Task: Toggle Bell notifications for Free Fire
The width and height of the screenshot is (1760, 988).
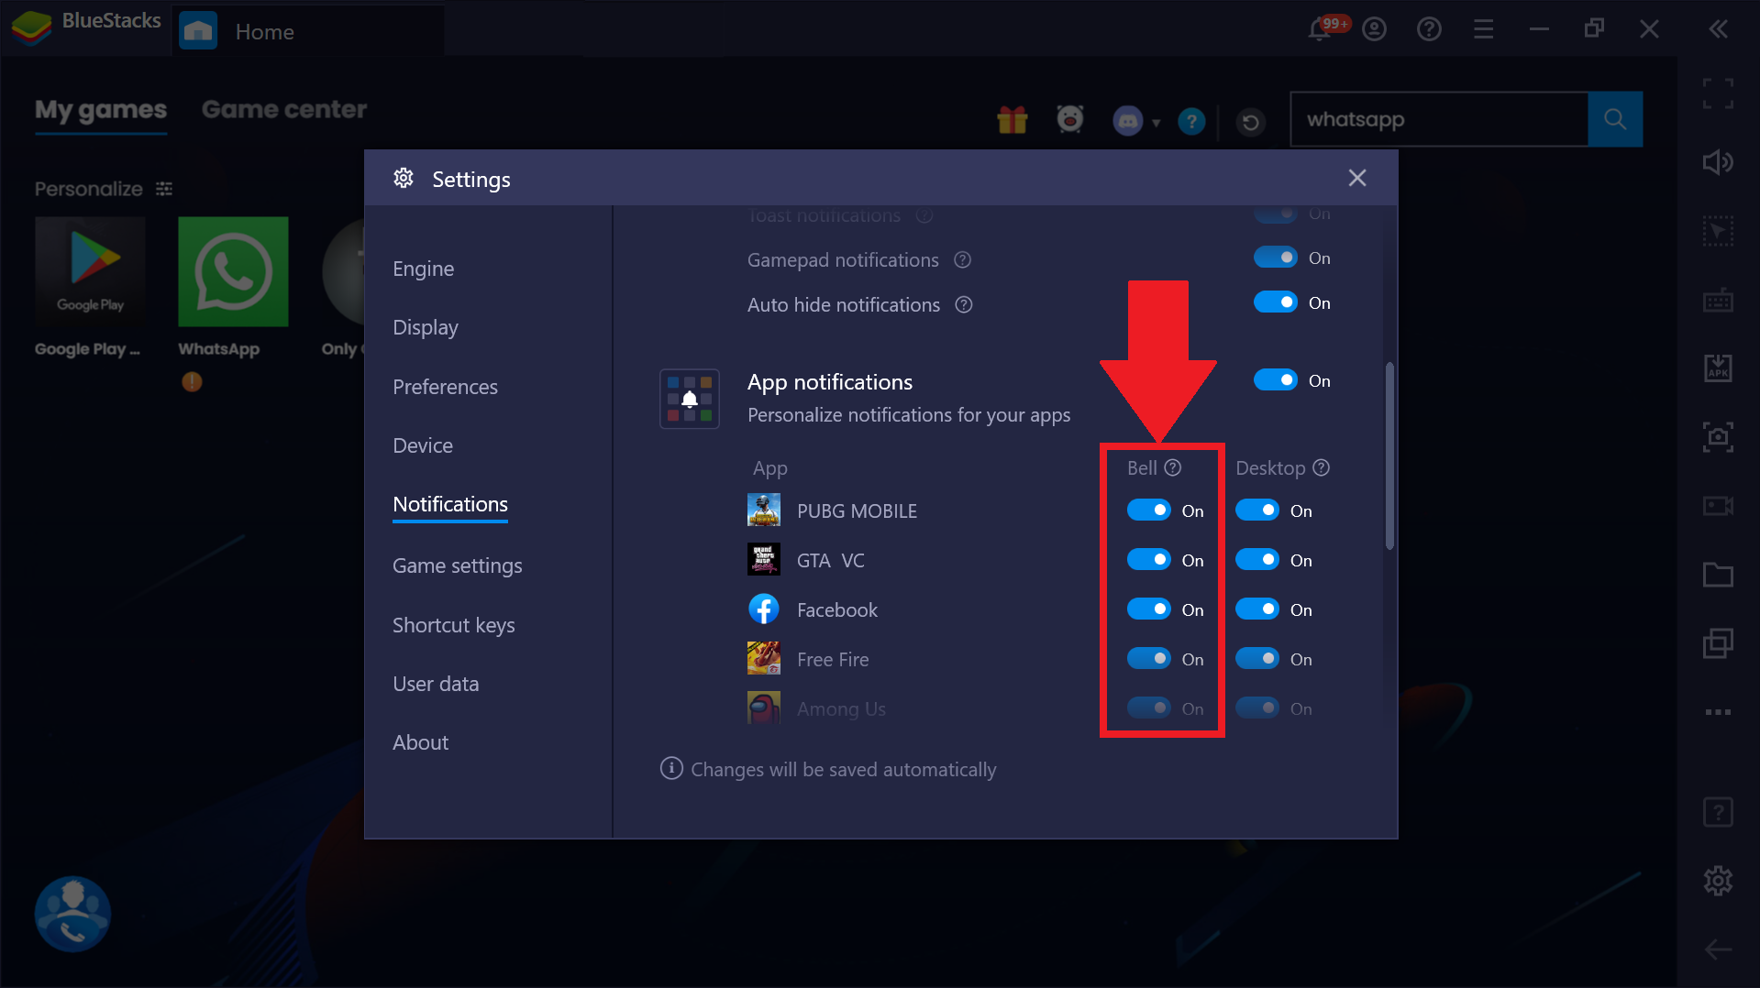Action: click(x=1149, y=659)
